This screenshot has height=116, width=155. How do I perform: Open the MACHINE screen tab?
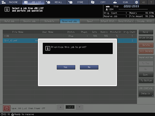pos(11,2)
